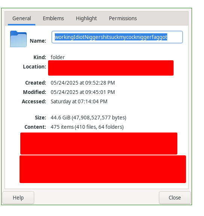204x216 pixels.
Task: Switch to the General tab
Action: pyautogui.click(x=21, y=18)
